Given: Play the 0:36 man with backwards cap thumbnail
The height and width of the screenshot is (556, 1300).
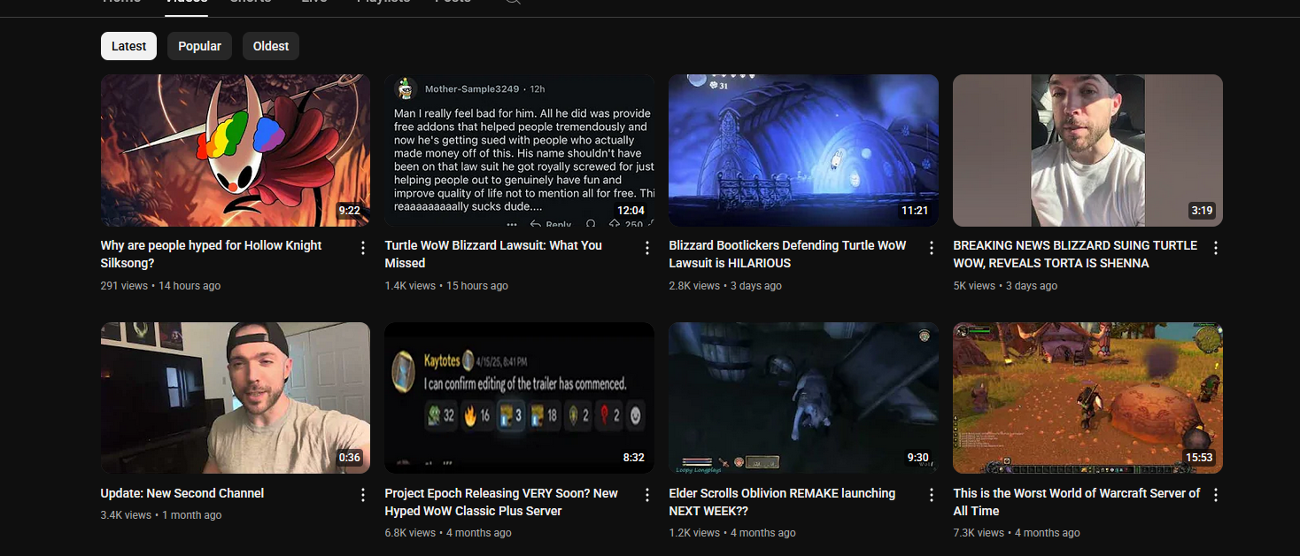Looking at the screenshot, I should [236, 398].
